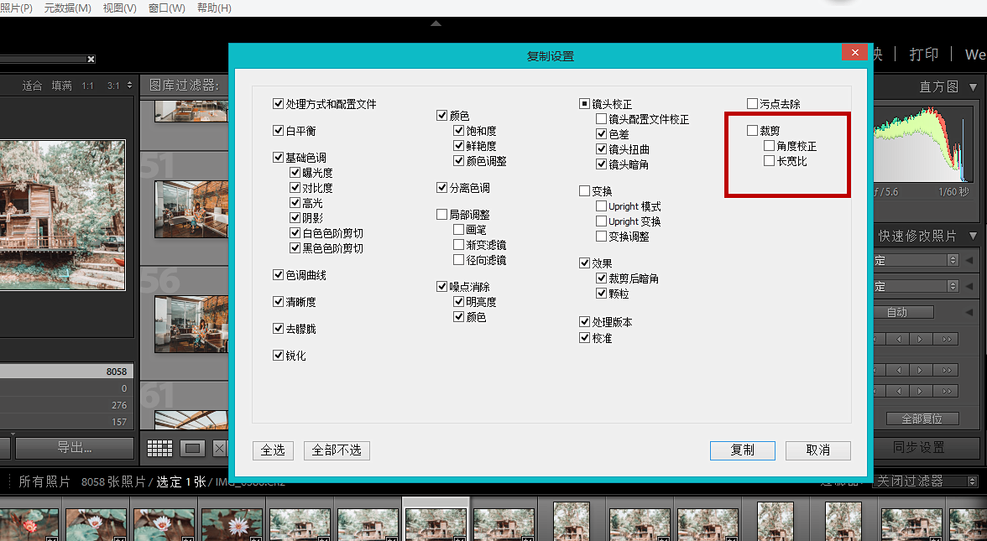Screen dimensions: 987x541
Task: Click the 全部不选 button
Action: click(337, 450)
